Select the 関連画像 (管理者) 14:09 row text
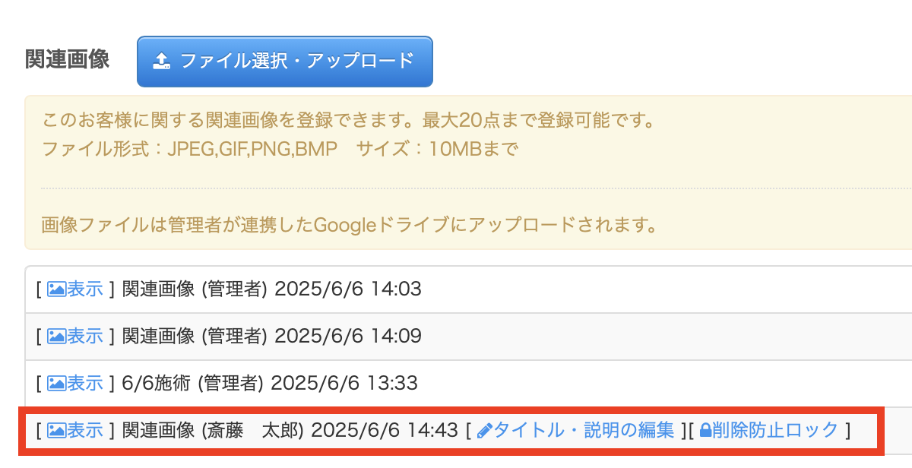Screen dimensions: 912x468 click(x=271, y=336)
